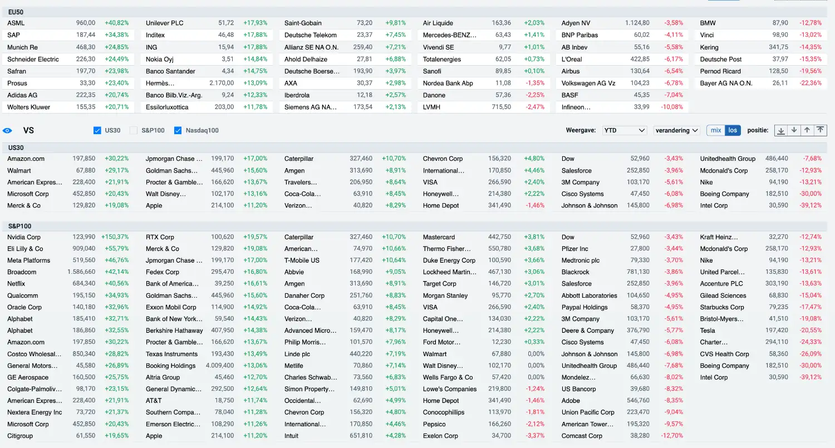The height and width of the screenshot is (448, 835).
Task: Open the YTD Weergave dropdown
Action: [625, 130]
